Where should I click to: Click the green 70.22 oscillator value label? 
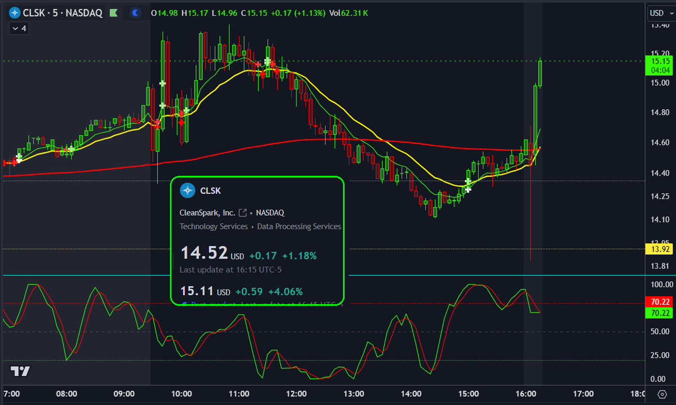click(659, 313)
